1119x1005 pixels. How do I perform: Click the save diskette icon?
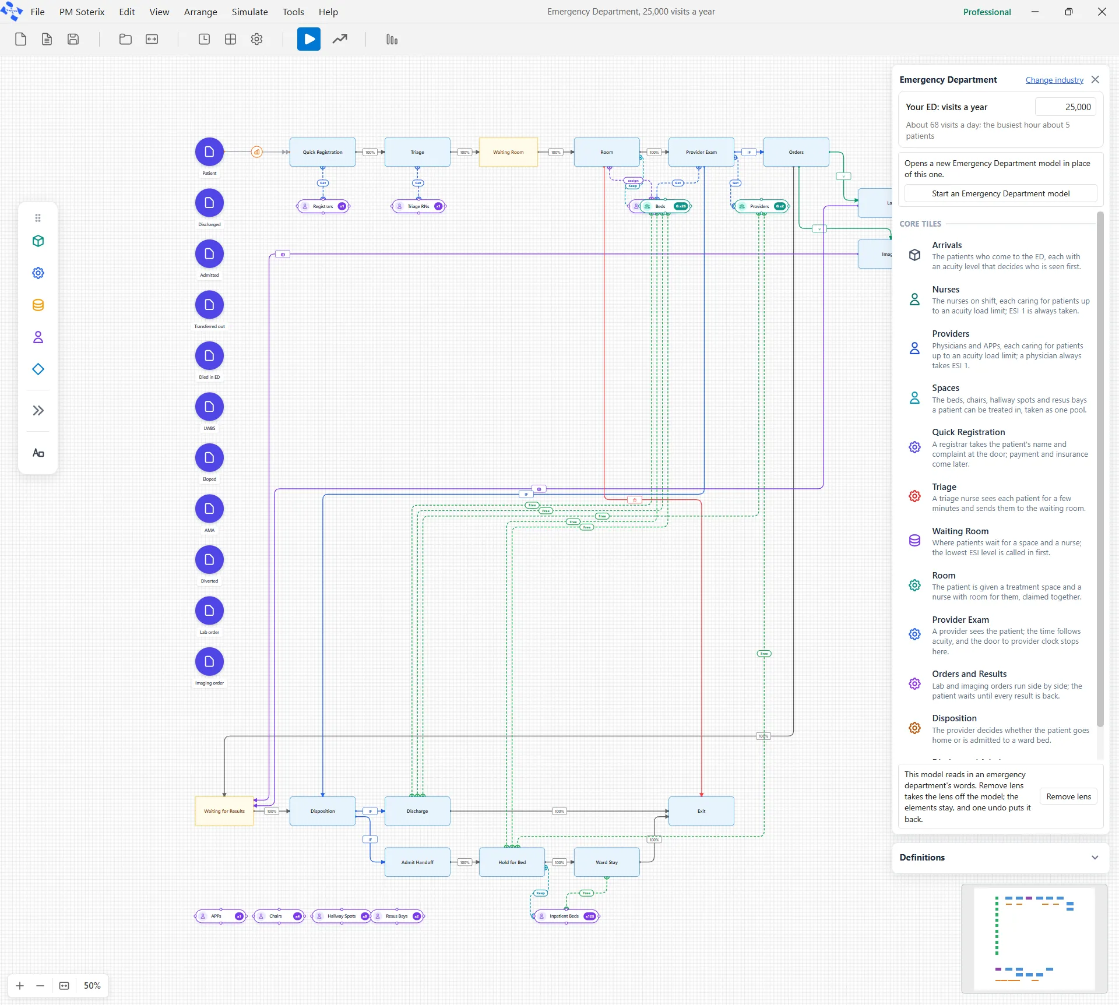point(73,39)
